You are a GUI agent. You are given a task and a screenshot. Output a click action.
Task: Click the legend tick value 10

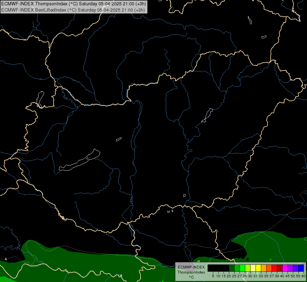tap(218, 276)
